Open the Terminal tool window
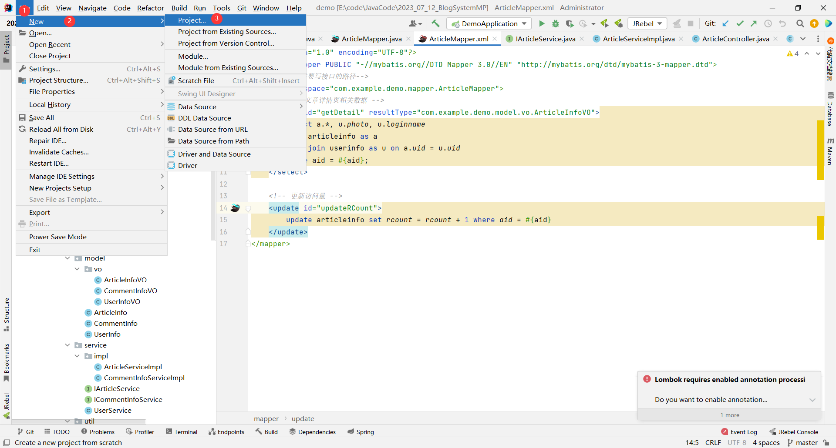836x448 pixels. coord(182,431)
